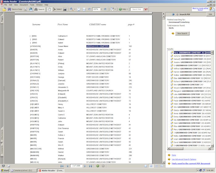Image resolution: width=216 pixels, height=173 pixels.
Task: Go to first page button
Action: (x=62, y=166)
